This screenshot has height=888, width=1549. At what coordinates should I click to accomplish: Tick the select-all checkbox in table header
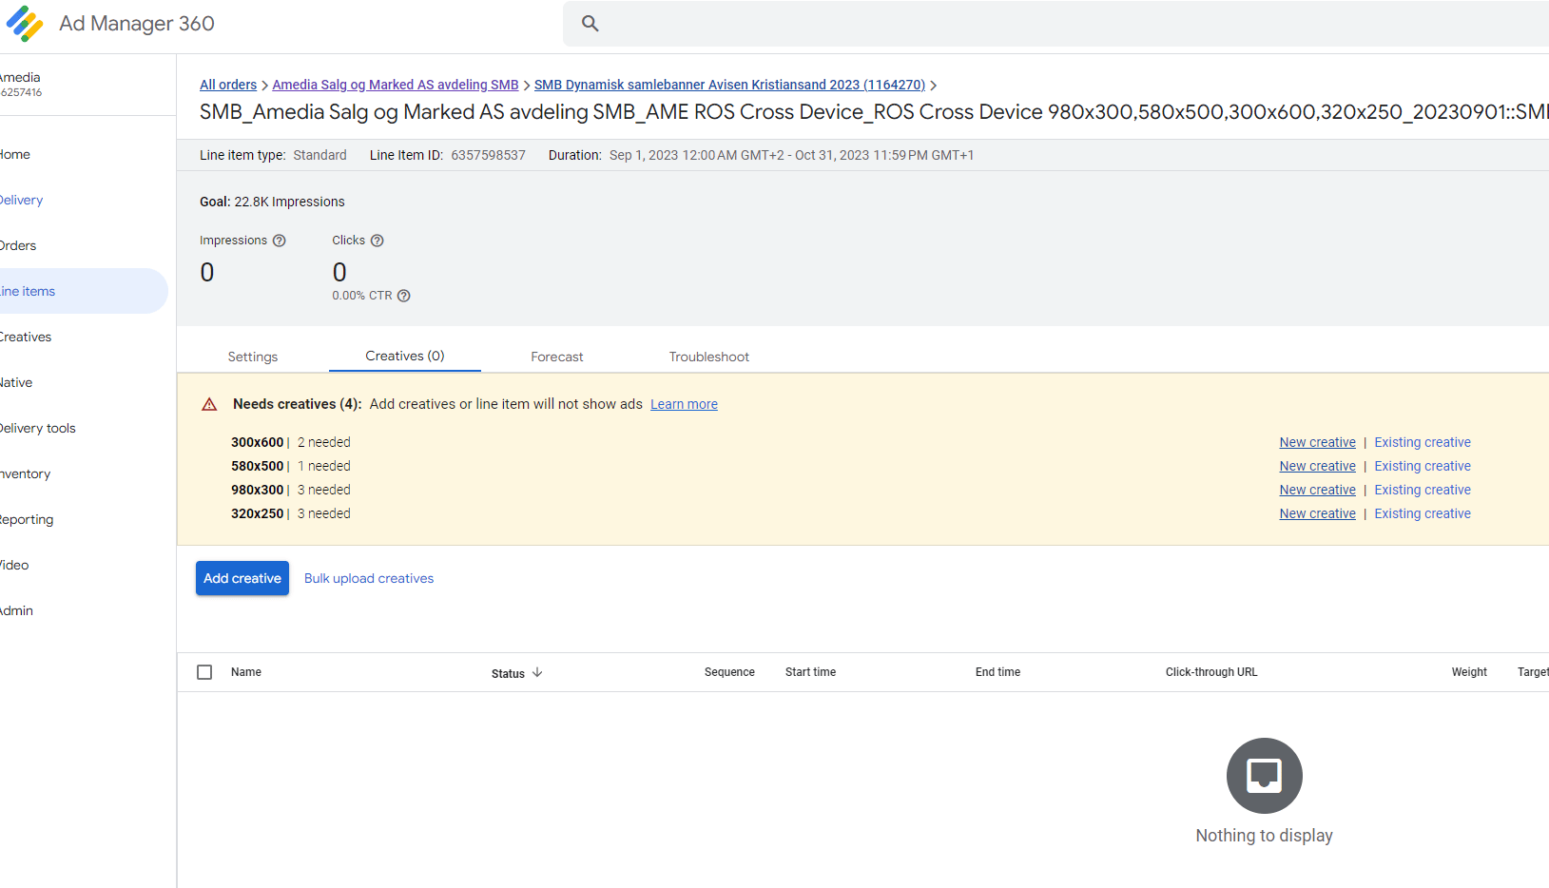pos(204,672)
